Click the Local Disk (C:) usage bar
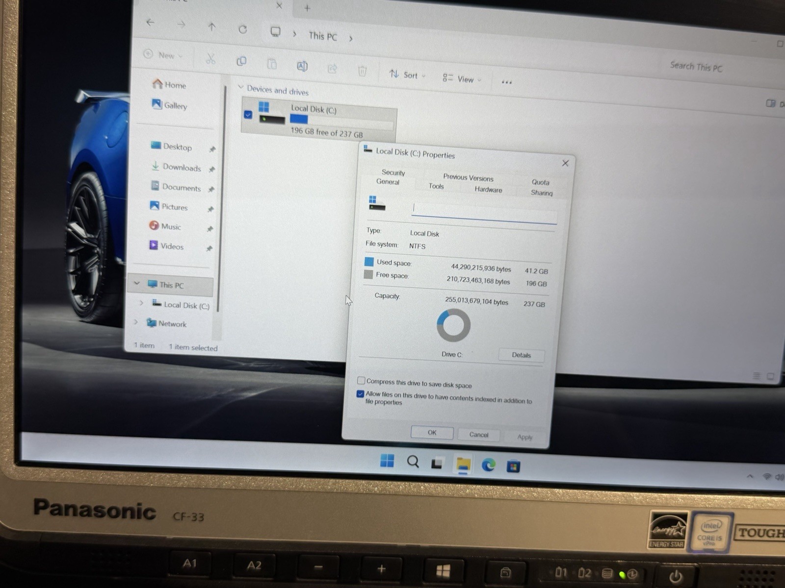This screenshot has height=588, width=785. pyautogui.click(x=342, y=122)
